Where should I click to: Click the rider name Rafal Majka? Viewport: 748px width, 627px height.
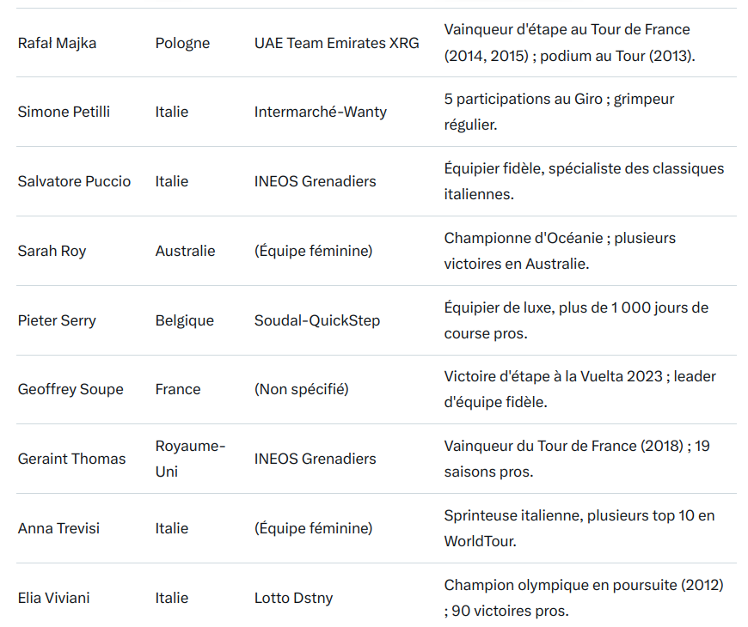(x=57, y=43)
